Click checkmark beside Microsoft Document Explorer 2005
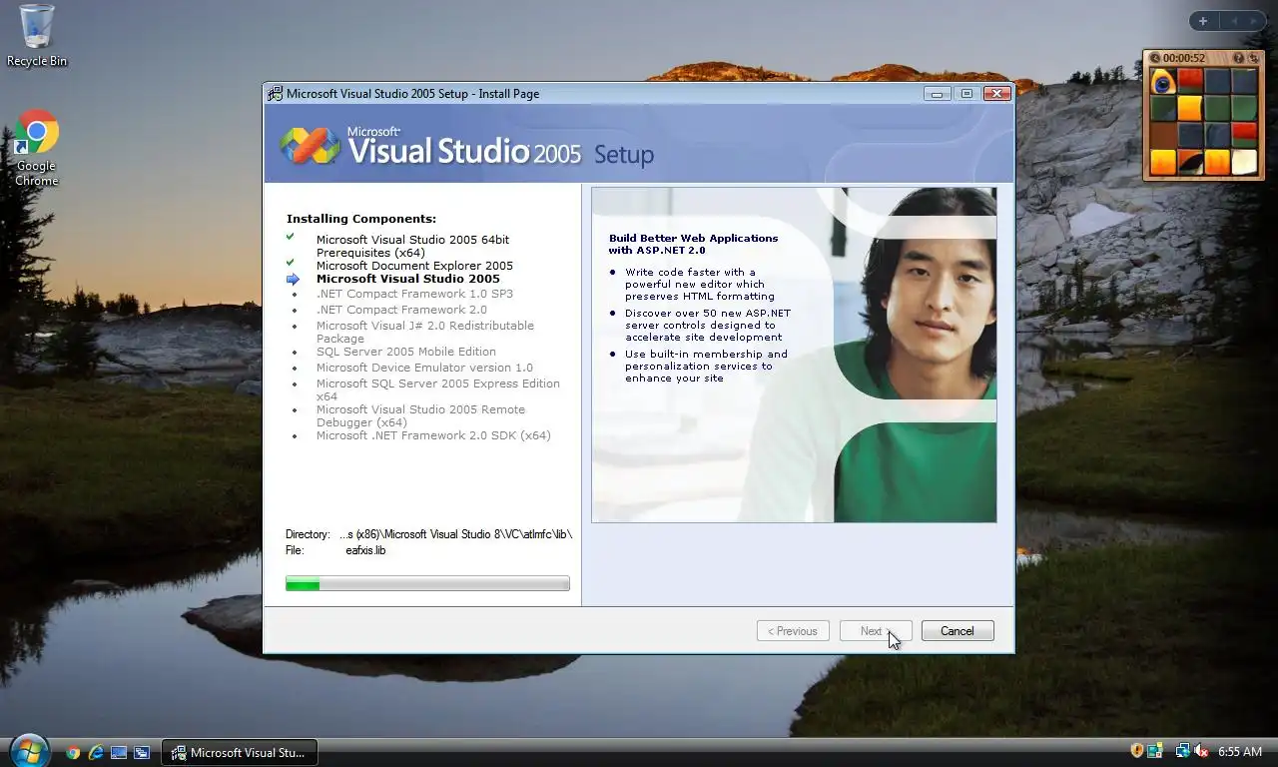This screenshot has width=1278, height=767. (x=291, y=263)
